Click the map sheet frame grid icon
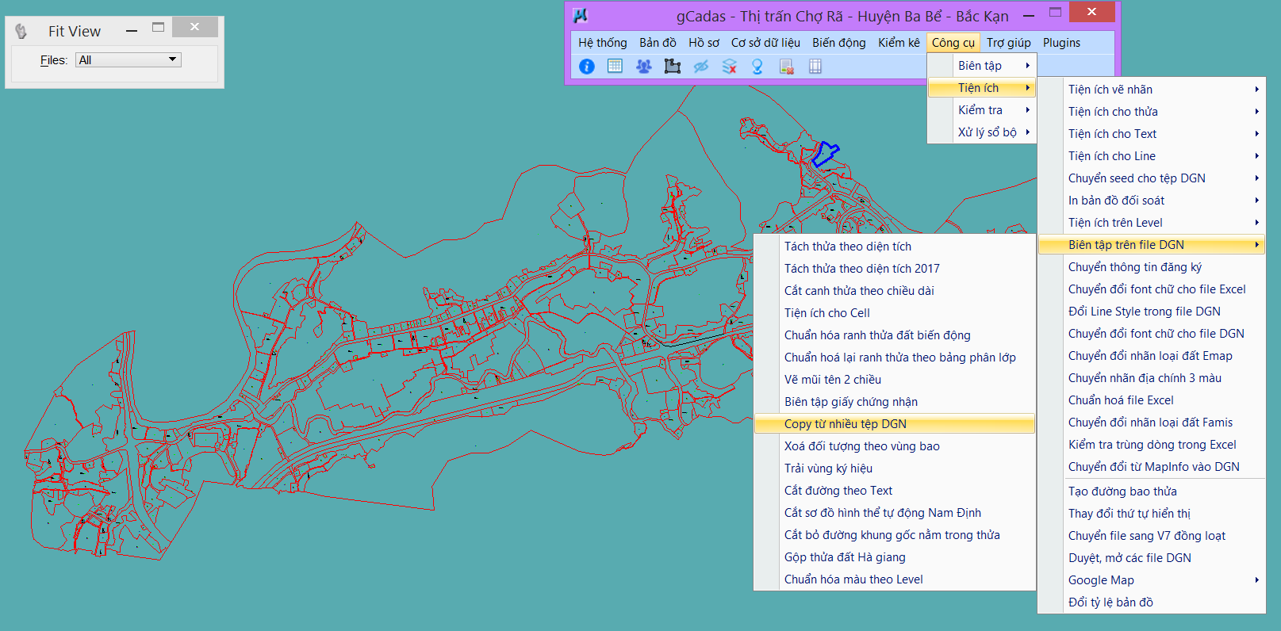 [x=815, y=67]
